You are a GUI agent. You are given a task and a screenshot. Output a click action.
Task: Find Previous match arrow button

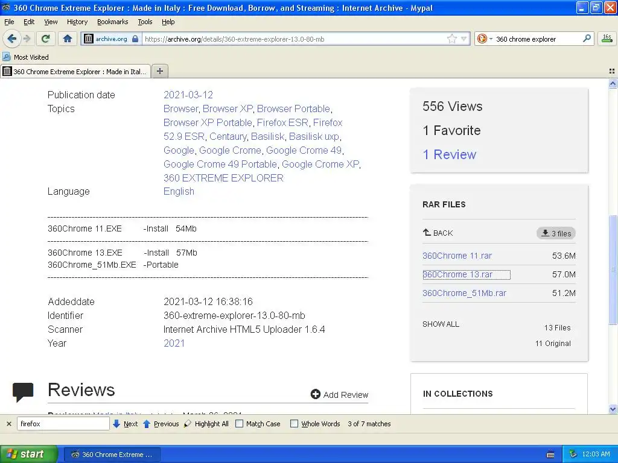pyautogui.click(x=161, y=424)
